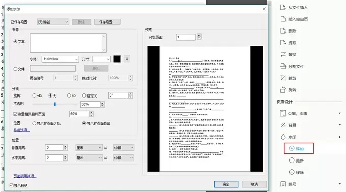Choose the 无 (none) rotation option
Viewport: 346px width, 192px height.
pos(50,95)
